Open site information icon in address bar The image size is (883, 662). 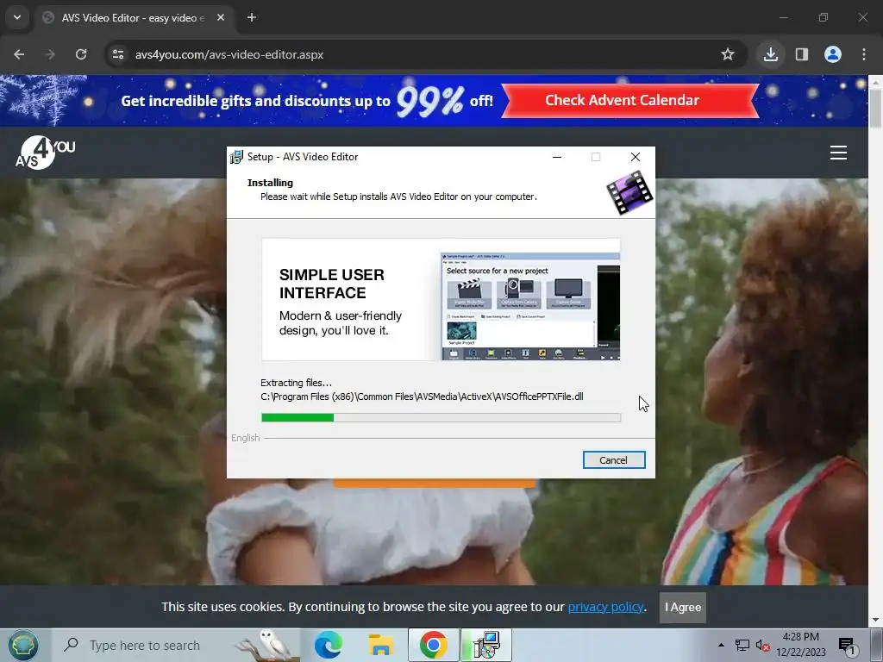[118, 54]
